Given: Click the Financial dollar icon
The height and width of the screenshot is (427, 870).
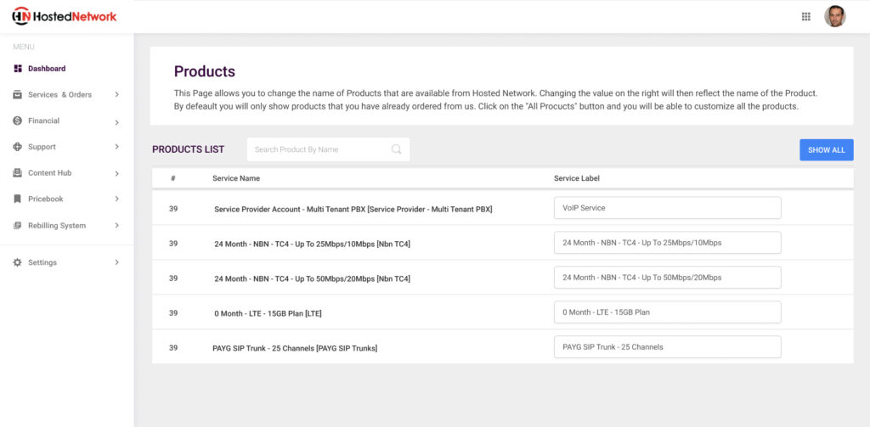Looking at the screenshot, I should point(18,121).
